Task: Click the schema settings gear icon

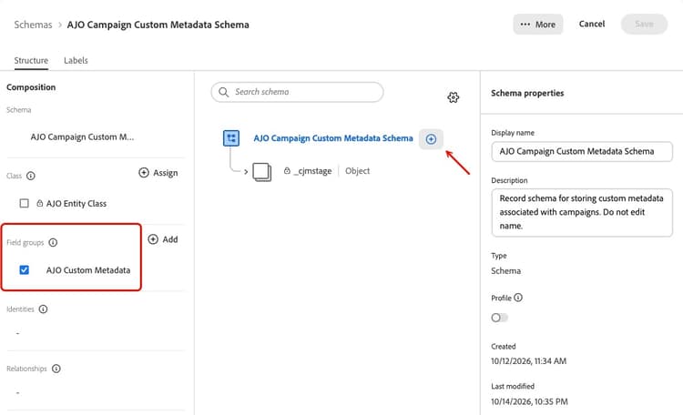Action: (x=453, y=97)
